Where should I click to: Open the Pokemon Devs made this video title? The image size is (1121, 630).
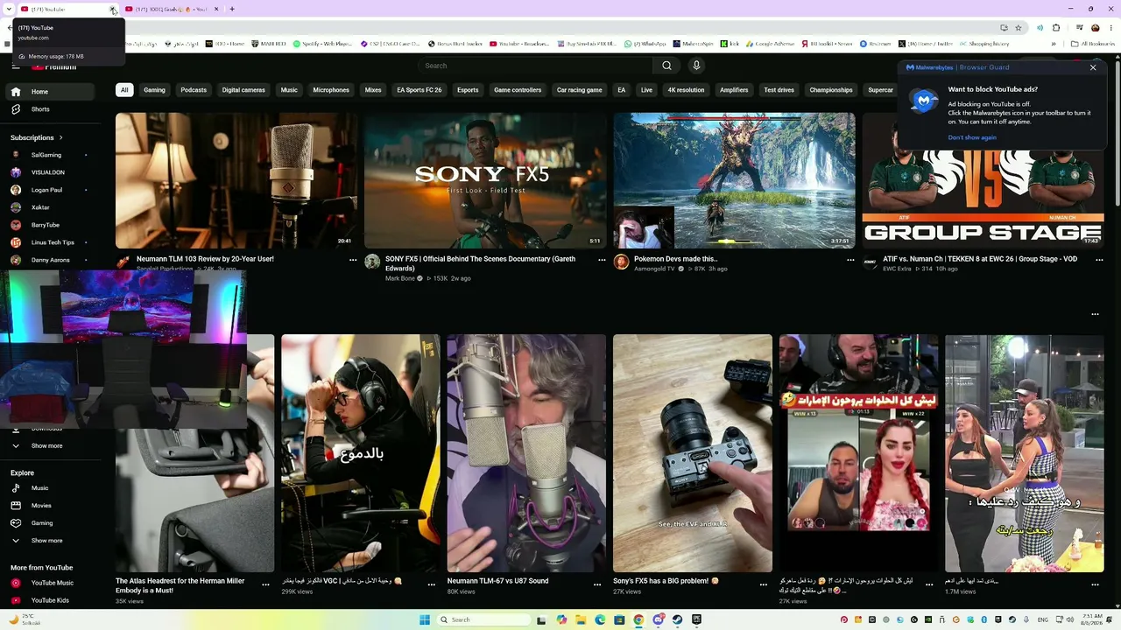coord(675,259)
